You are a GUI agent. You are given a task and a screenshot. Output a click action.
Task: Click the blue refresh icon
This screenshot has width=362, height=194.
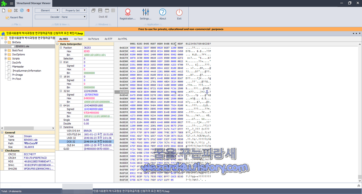coord(22,10)
